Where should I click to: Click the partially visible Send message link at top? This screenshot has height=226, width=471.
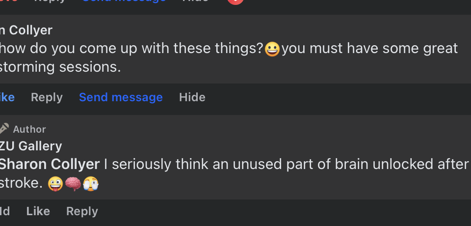(x=124, y=1)
